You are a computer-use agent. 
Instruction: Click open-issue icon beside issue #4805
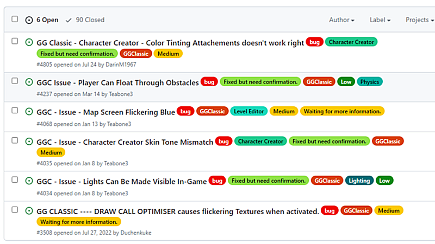click(29, 42)
